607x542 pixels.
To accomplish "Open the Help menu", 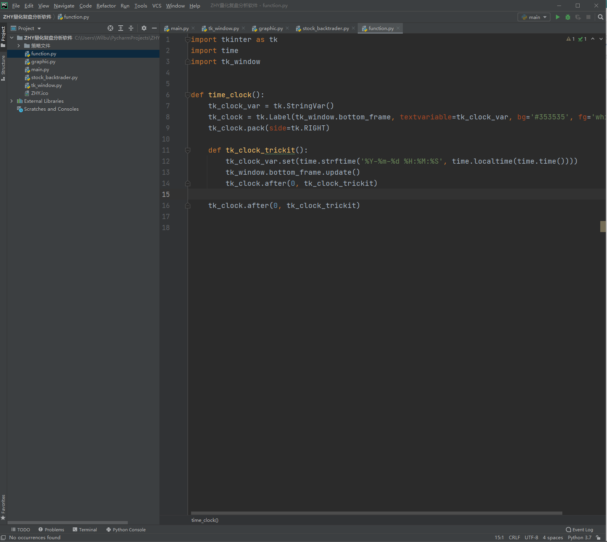I will click(195, 6).
